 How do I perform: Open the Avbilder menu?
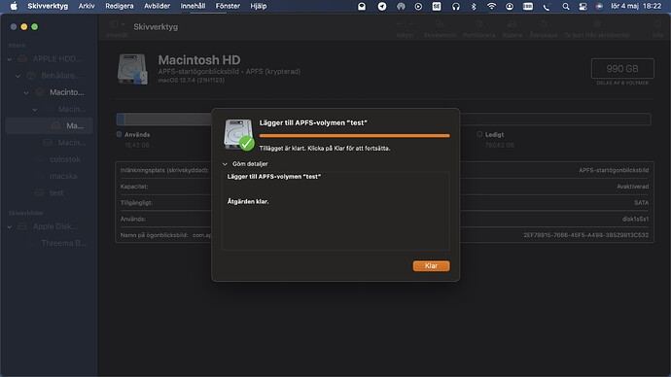(157, 6)
